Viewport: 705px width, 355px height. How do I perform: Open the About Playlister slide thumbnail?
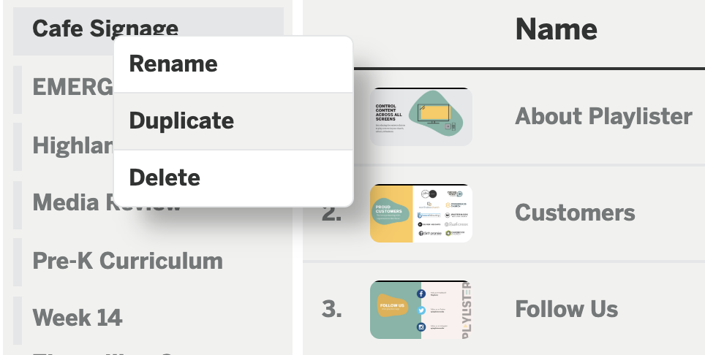pyautogui.click(x=421, y=117)
